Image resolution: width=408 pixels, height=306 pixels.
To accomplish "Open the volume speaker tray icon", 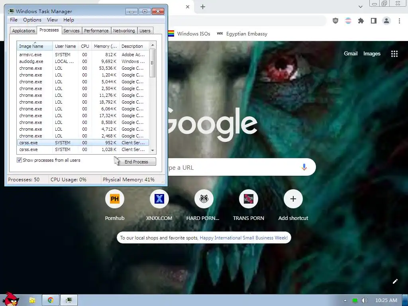I will pos(365,300).
